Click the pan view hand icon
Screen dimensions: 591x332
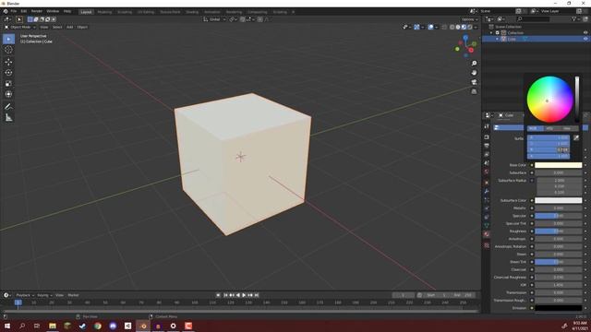click(474, 73)
